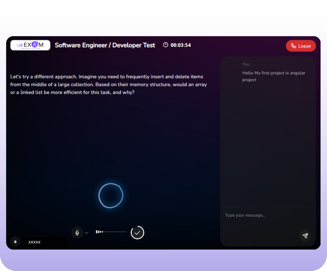Image resolution: width=327 pixels, height=271 pixels.
Task: Open the microphone device dropdown chevron
Action: click(x=87, y=233)
